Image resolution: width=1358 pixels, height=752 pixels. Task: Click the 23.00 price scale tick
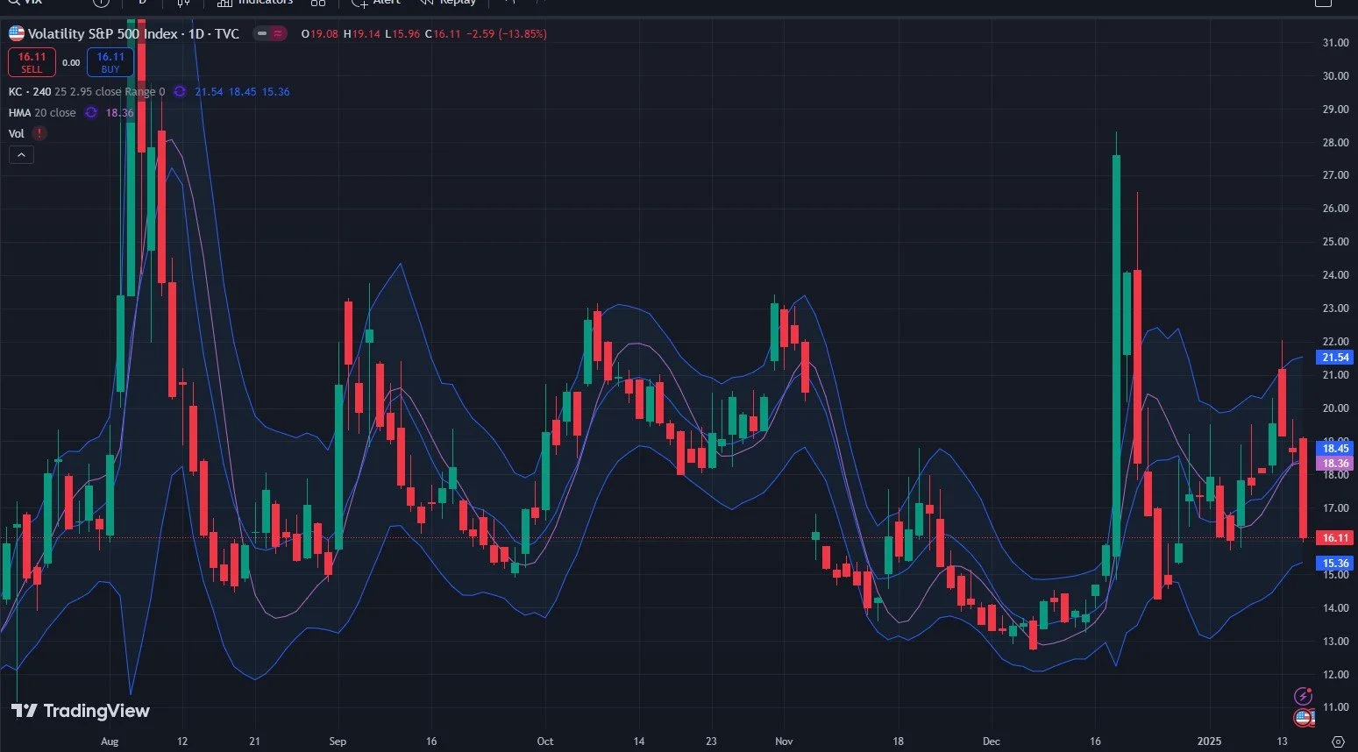[x=1335, y=309]
